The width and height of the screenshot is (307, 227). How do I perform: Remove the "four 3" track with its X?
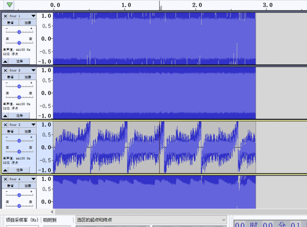[5, 125]
